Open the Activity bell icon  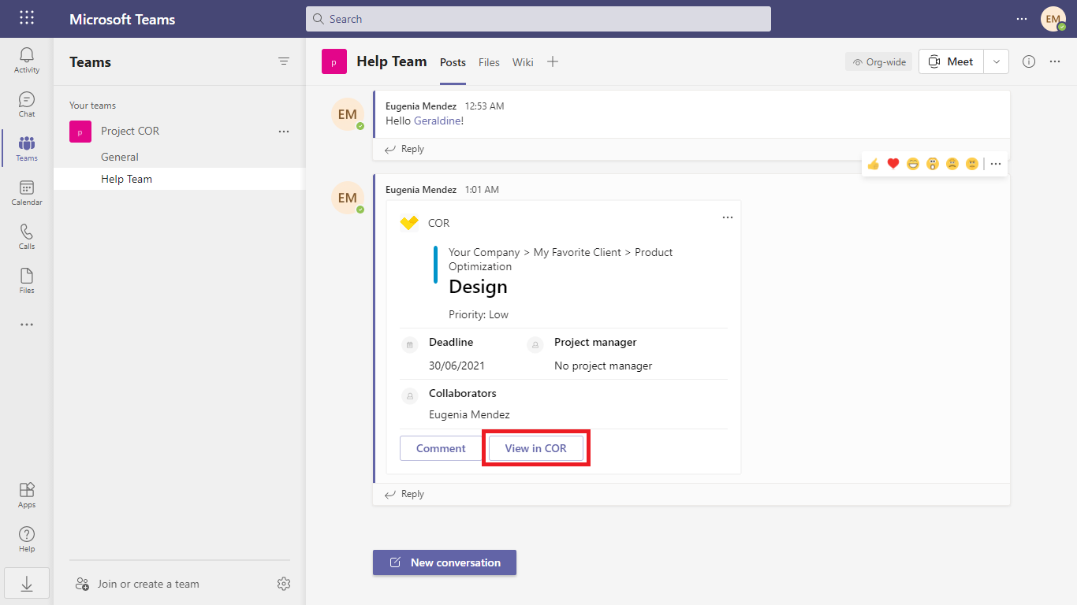pos(27,60)
